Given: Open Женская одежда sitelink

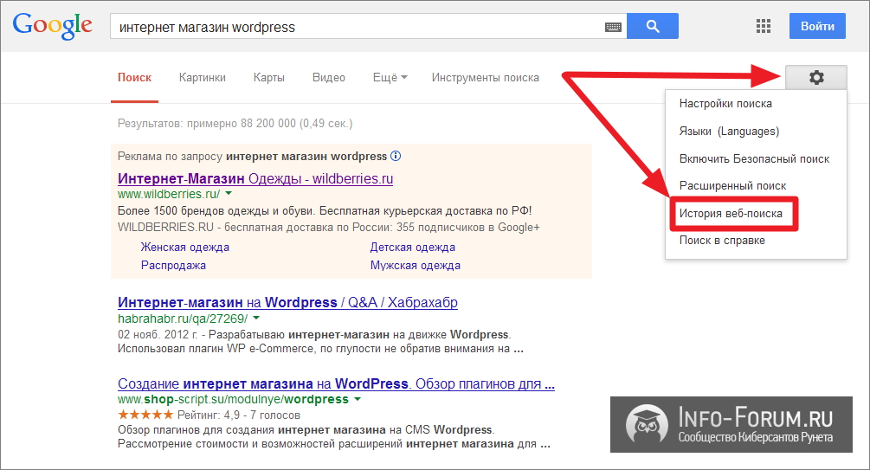Looking at the screenshot, I should 184,247.
